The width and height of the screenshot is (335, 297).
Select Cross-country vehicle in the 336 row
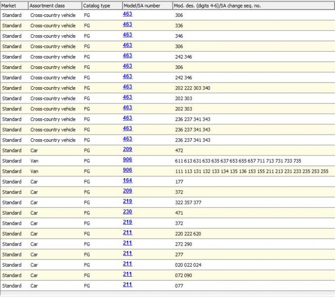tap(53, 26)
